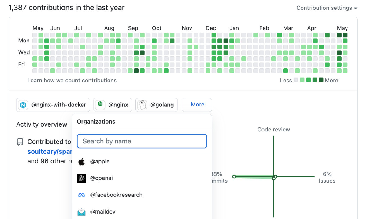This screenshot has height=219, width=367.
Task: Click the maildev envelope icon
Action: pyautogui.click(x=81, y=212)
